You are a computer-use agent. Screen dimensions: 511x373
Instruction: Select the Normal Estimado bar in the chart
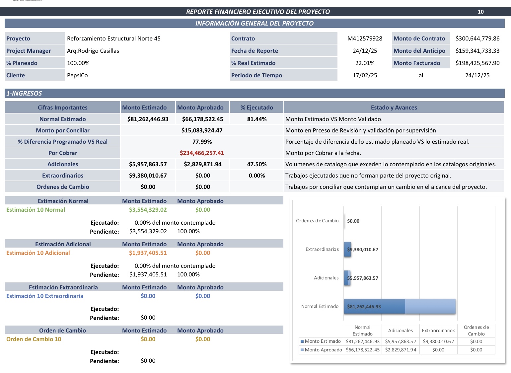[375, 306]
